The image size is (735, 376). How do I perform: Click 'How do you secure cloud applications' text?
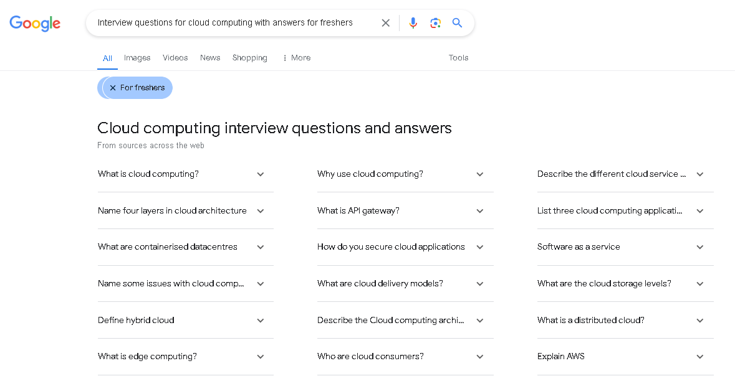tap(391, 247)
